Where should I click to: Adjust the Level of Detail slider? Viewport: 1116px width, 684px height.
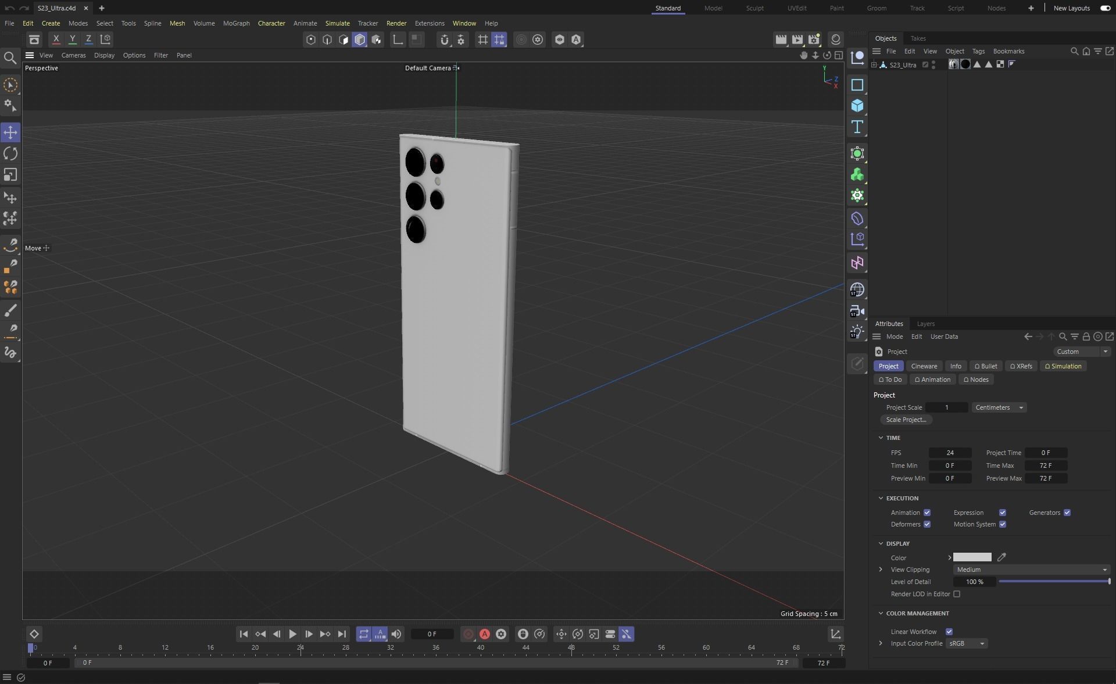1054,582
